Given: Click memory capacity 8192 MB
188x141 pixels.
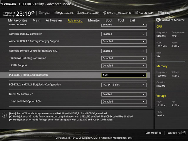Looking at the screenshot, I should click(x=161, y=86).
